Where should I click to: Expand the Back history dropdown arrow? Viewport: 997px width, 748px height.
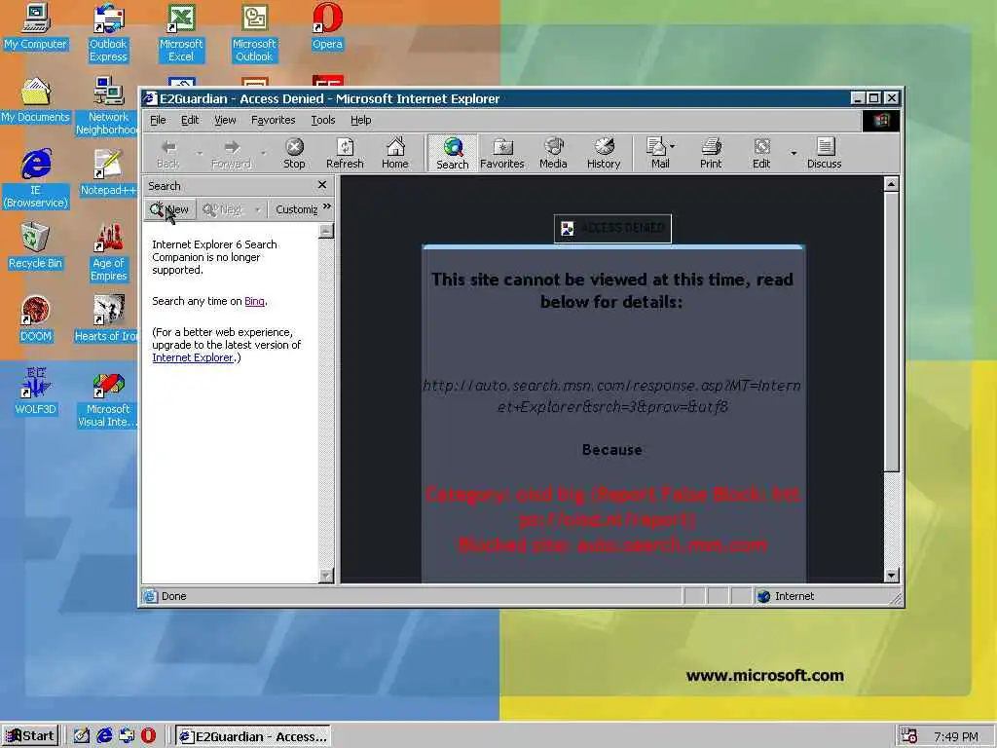(x=199, y=153)
